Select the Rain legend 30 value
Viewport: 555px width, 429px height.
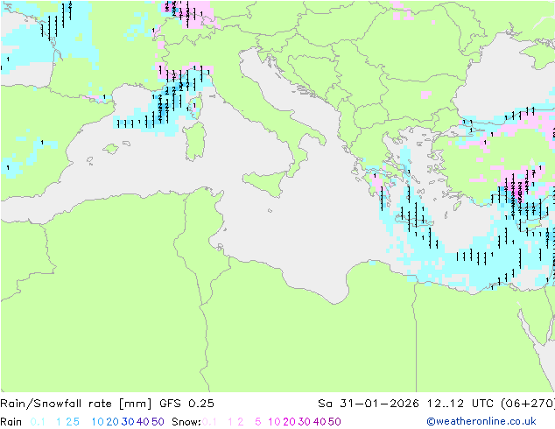128,422
